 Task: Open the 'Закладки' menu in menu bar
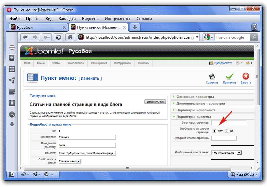[67, 19]
